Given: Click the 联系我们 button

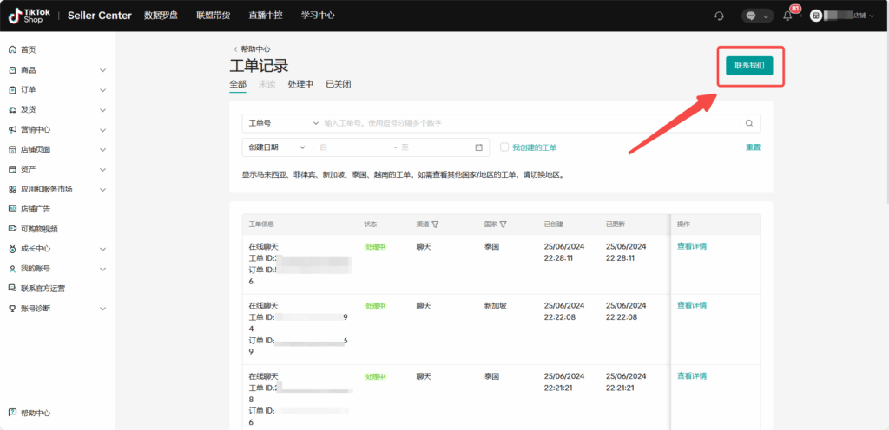Looking at the screenshot, I should tap(749, 66).
